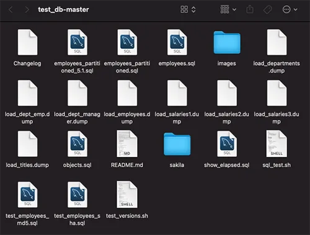The width and height of the screenshot is (310, 235).
Task: Click the 'employees_partitioned_5.1.sql' name label
Action: (77, 67)
